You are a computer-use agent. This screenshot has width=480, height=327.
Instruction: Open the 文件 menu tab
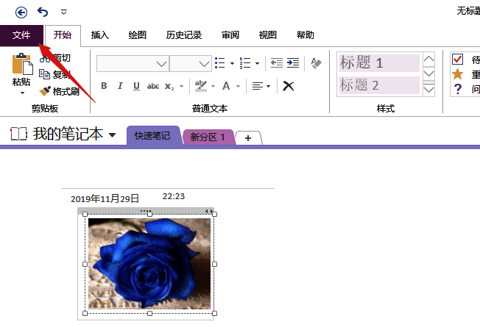pyautogui.click(x=21, y=35)
